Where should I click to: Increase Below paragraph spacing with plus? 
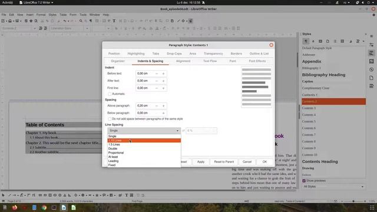pos(163,113)
